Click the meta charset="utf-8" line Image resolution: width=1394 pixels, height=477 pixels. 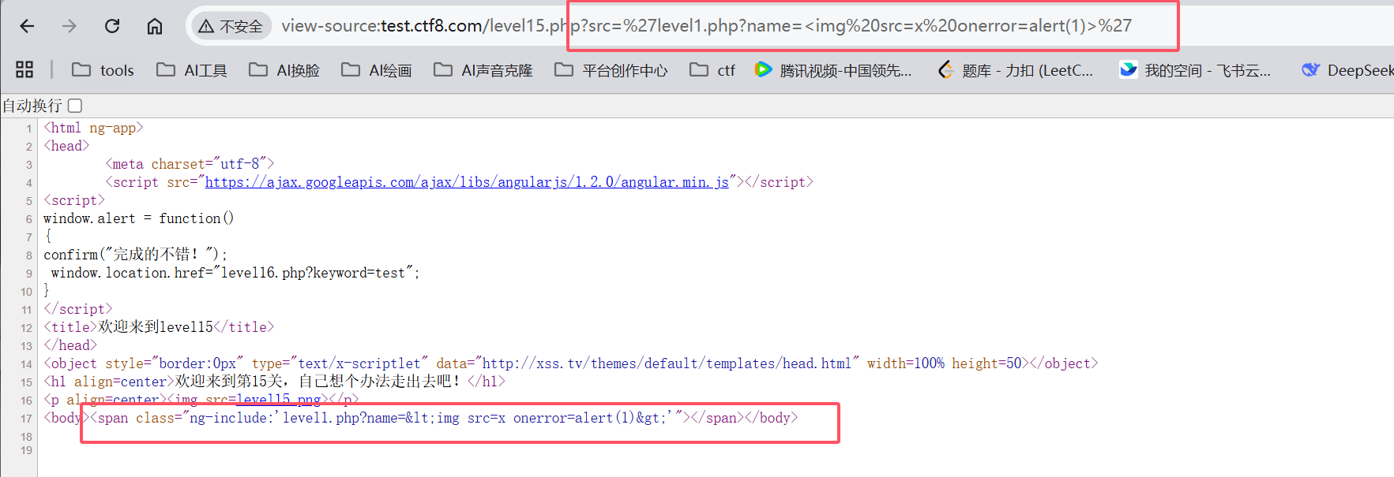click(x=190, y=164)
